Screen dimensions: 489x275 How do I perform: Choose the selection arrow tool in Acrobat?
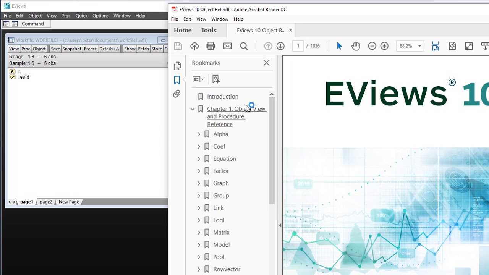(x=339, y=46)
